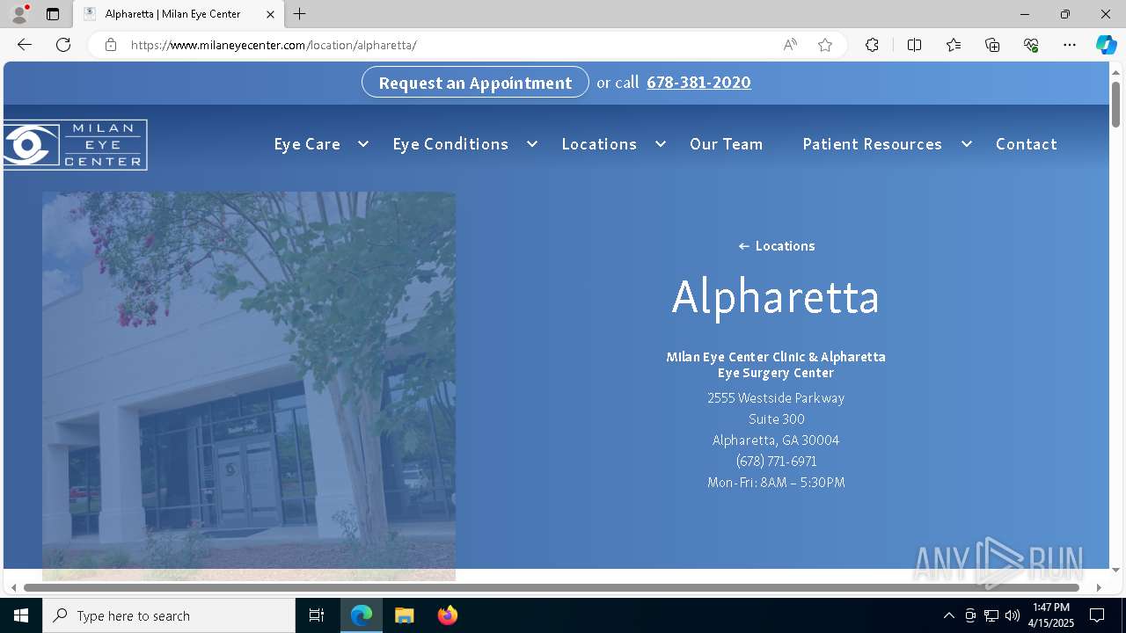Screen dimensions: 1126x633
Task: Add page to favorites star
Action: tap(825, 45)
